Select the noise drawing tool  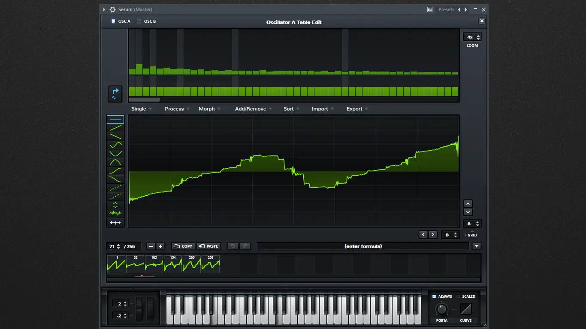115,213
